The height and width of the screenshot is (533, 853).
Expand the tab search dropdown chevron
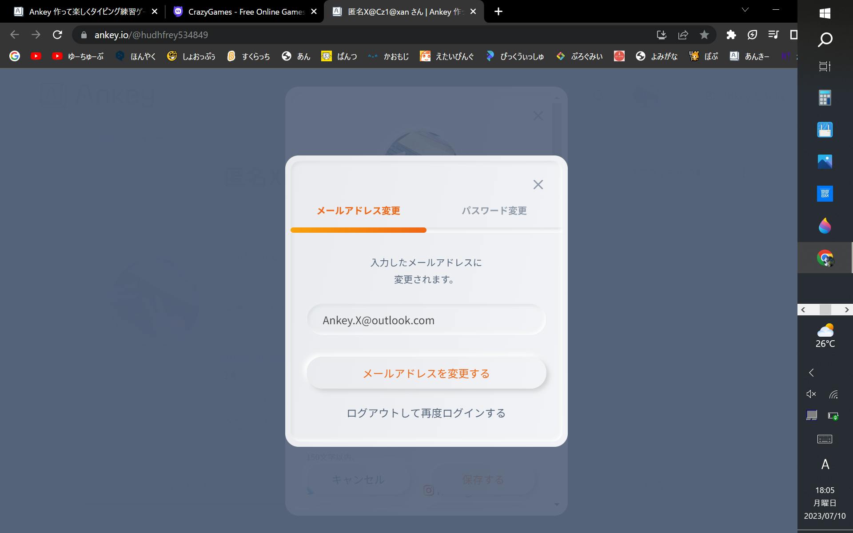pos(745,10)
